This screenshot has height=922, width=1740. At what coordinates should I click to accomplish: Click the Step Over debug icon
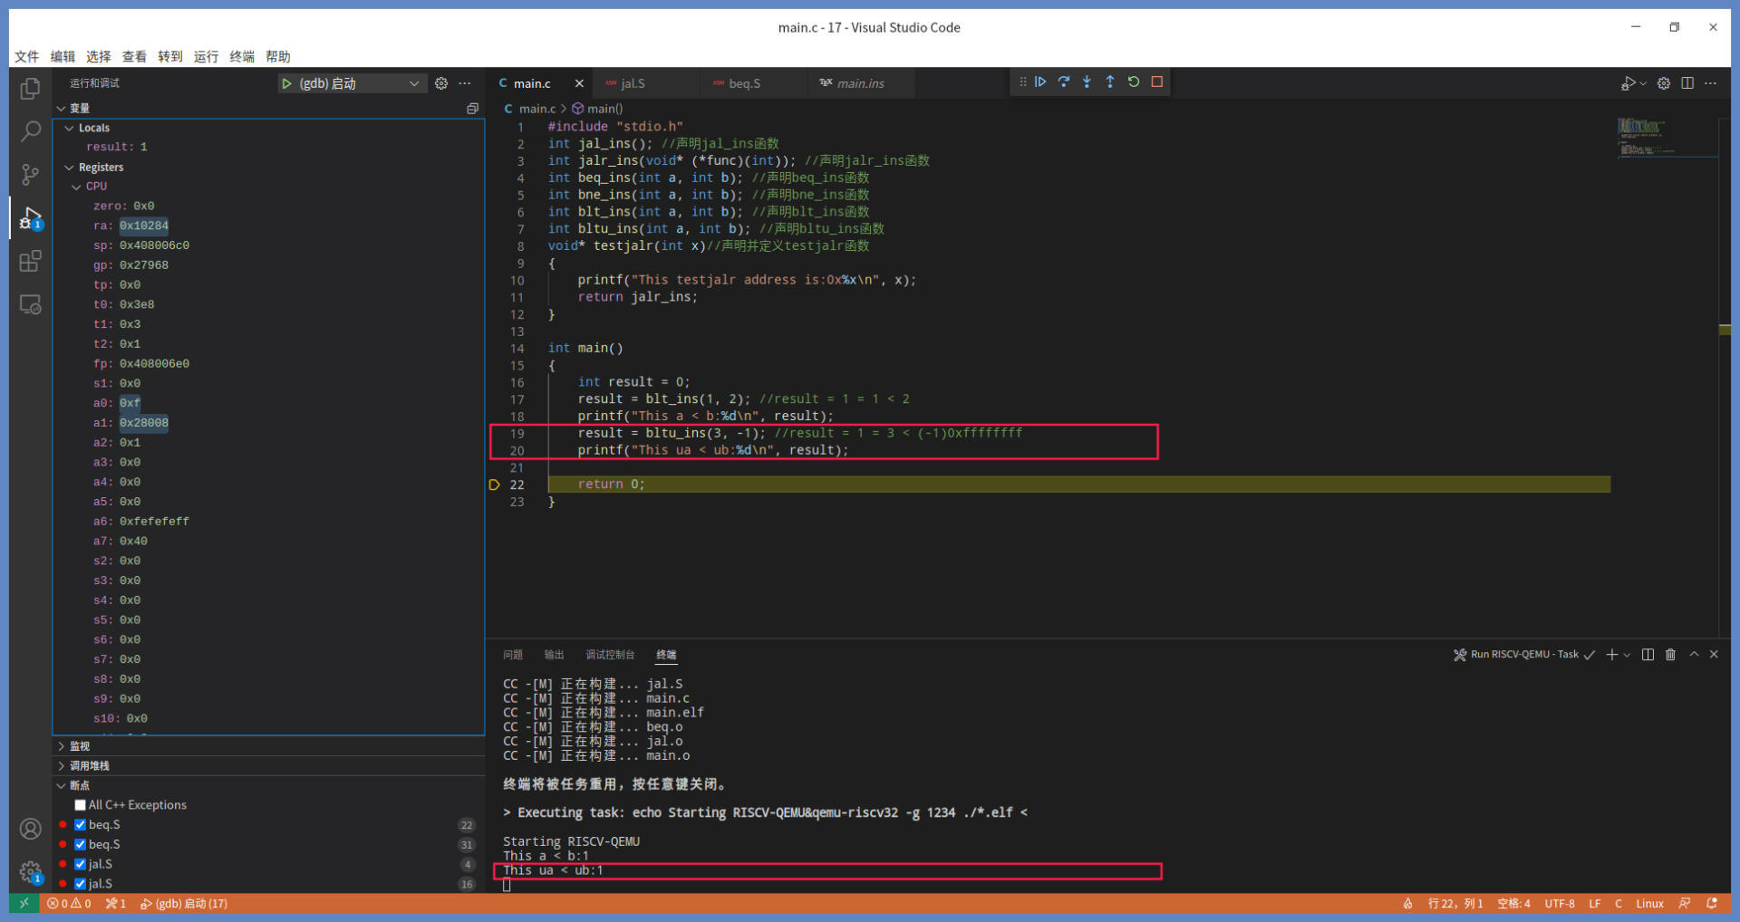(x=1064, y=82)
